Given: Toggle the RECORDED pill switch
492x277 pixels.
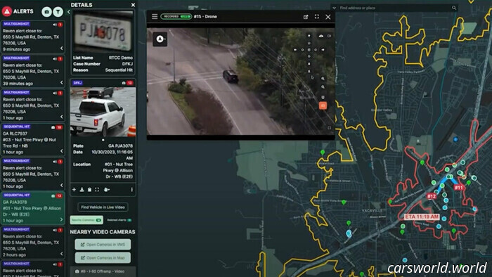Looking at the screenshot, I should point(176,16).
